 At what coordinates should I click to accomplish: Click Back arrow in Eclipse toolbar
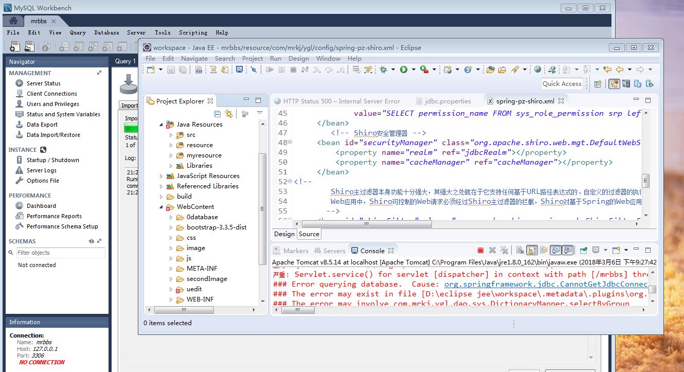pos(620,69)
